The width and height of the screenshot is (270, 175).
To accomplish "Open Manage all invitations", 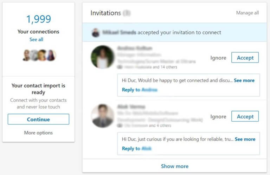I will [247, 13].
